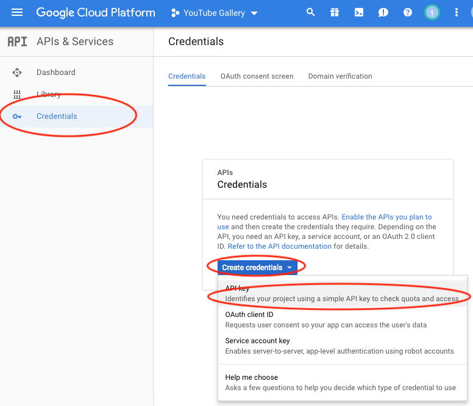Open the hamburger navigation menu
Viewport: 473px width, 406px height.
click(x=17, y=13)
